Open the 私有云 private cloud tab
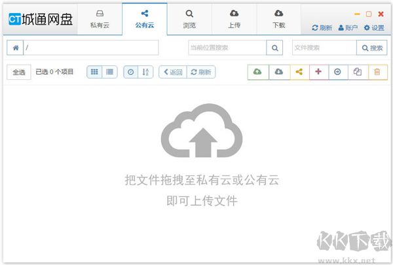Screen dimensions: 393x265 [100, 18]
